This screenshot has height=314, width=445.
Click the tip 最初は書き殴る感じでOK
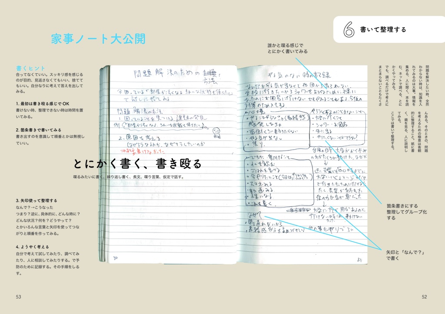point(43,104)
